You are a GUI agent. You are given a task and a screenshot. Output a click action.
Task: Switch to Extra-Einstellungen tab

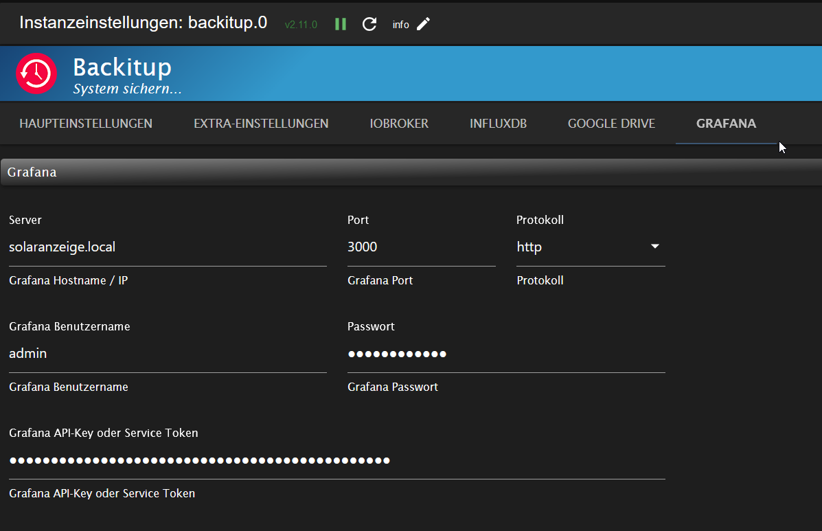[x=261, y=123]
